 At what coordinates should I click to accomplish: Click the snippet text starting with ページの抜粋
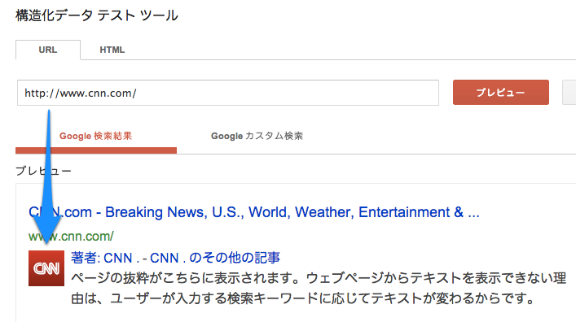click(319, 278)
